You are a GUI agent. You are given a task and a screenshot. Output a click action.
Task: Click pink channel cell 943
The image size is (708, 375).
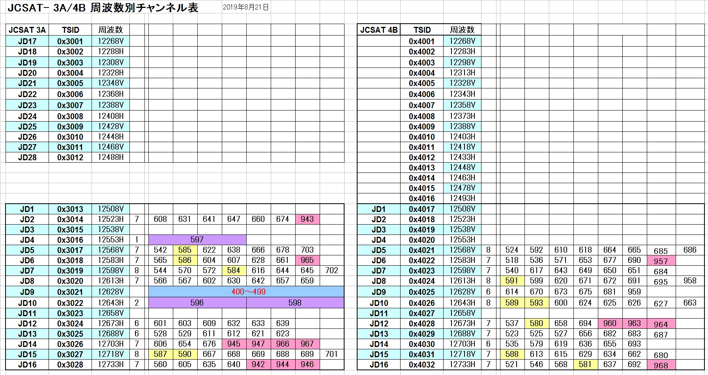coord(307,219)
